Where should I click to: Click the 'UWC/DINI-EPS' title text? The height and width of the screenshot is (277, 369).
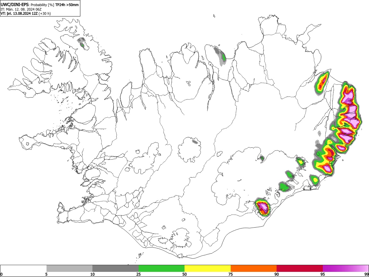pyautogui.click(x=14, y=4)
